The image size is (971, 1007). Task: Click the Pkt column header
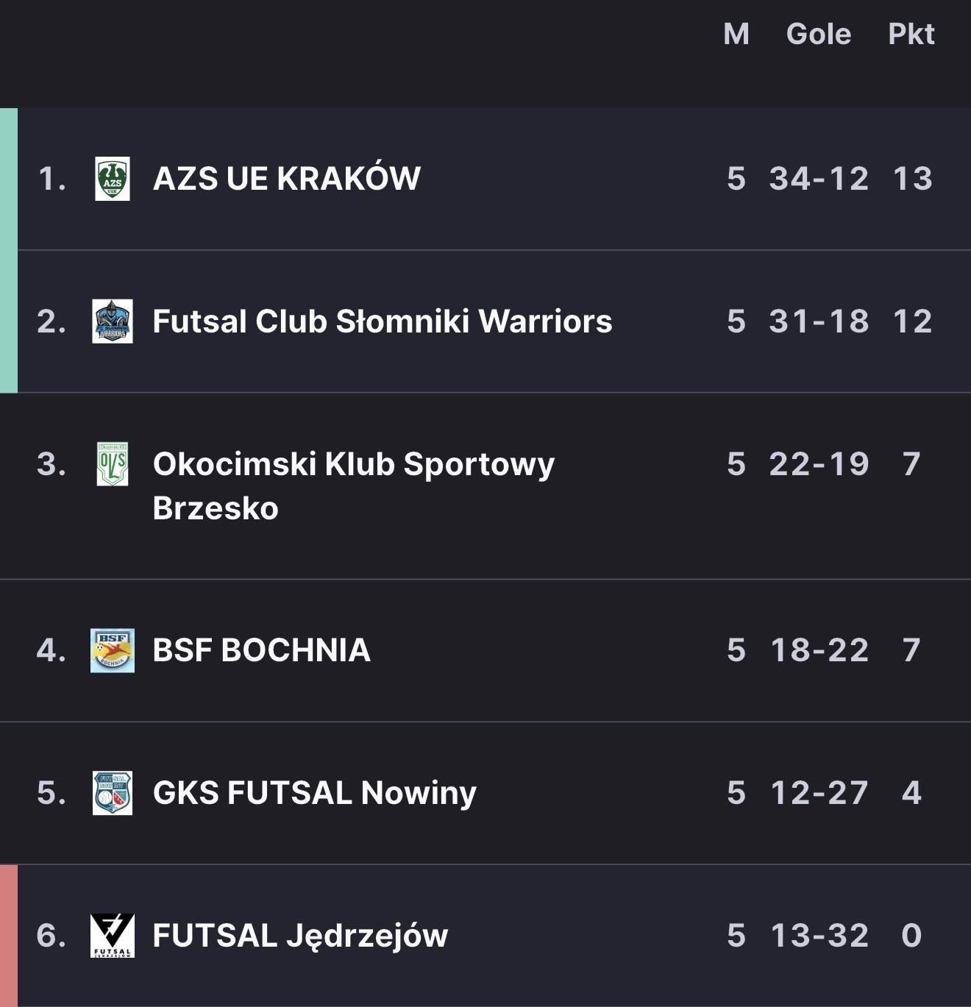(911, 34)
